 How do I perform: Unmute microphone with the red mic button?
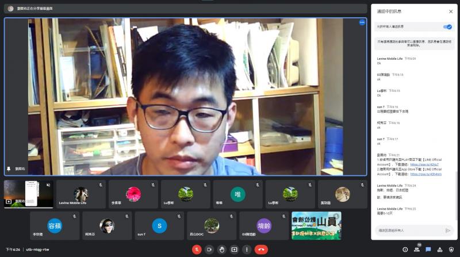pyautogui.click(x=197, y=250)
